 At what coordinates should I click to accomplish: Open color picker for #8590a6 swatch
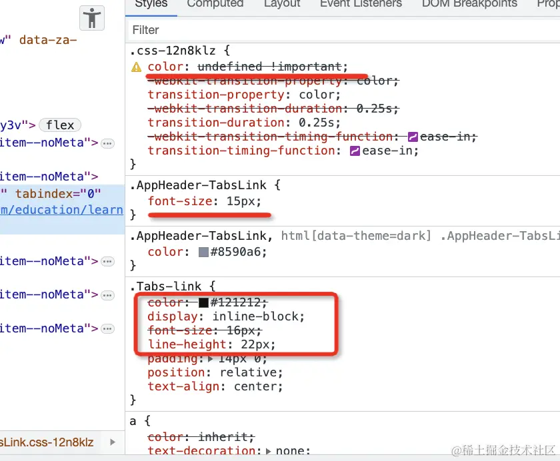[203, 252]
